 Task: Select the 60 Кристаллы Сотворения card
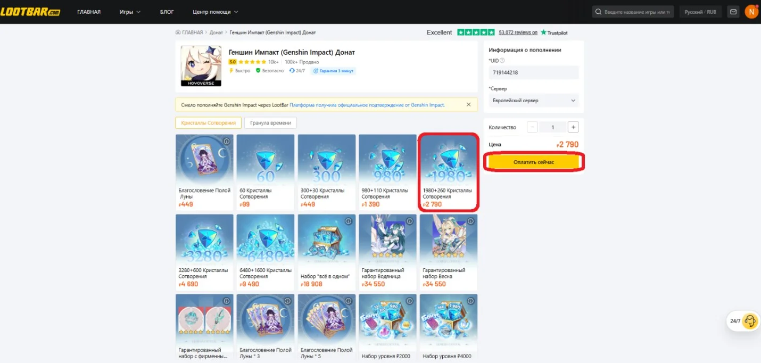(x=266, y=172)
